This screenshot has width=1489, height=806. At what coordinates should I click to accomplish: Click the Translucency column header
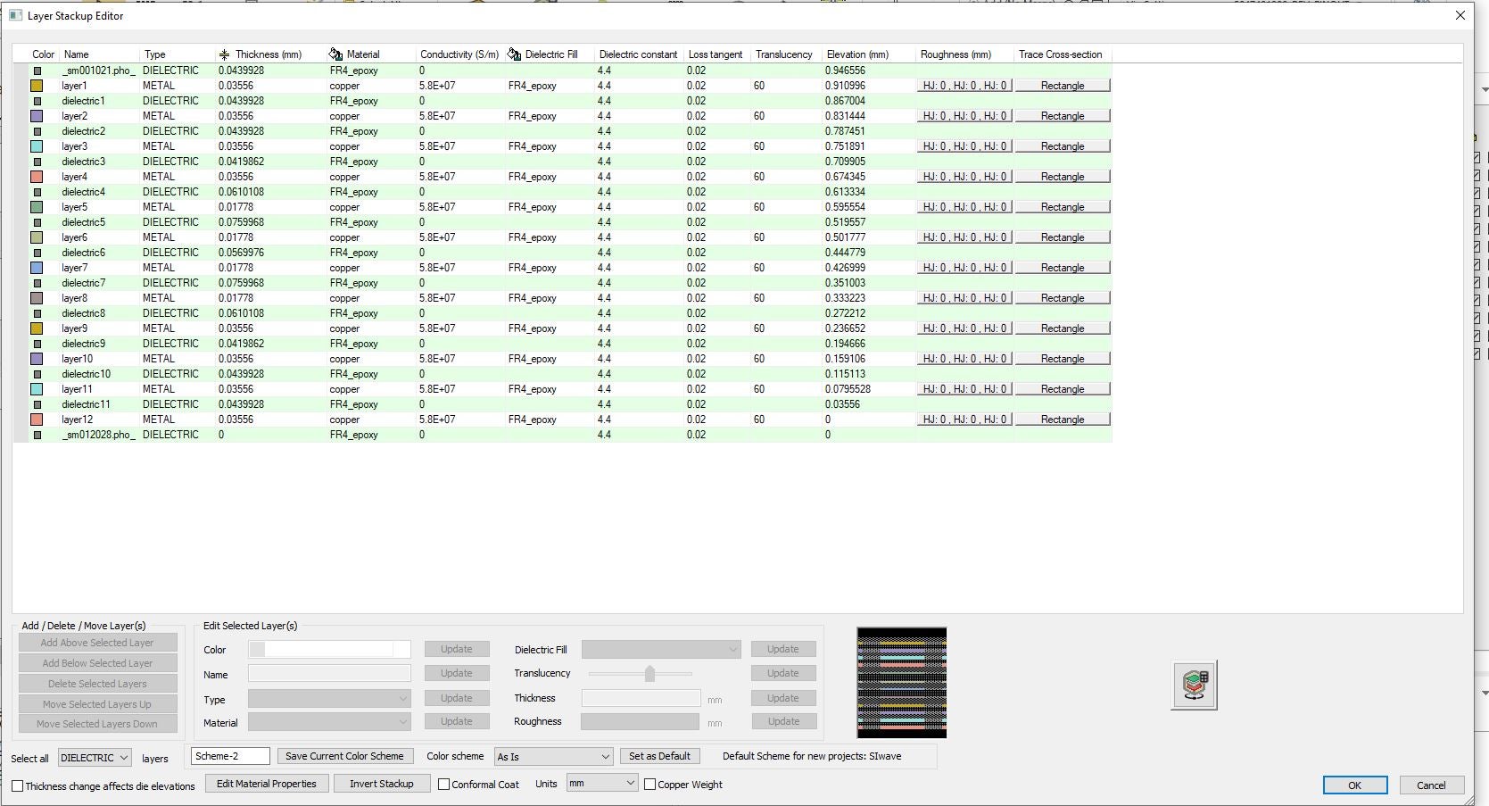point(784,54)
